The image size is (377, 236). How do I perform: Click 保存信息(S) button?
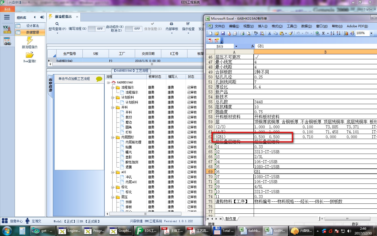(x=153, y=26)
